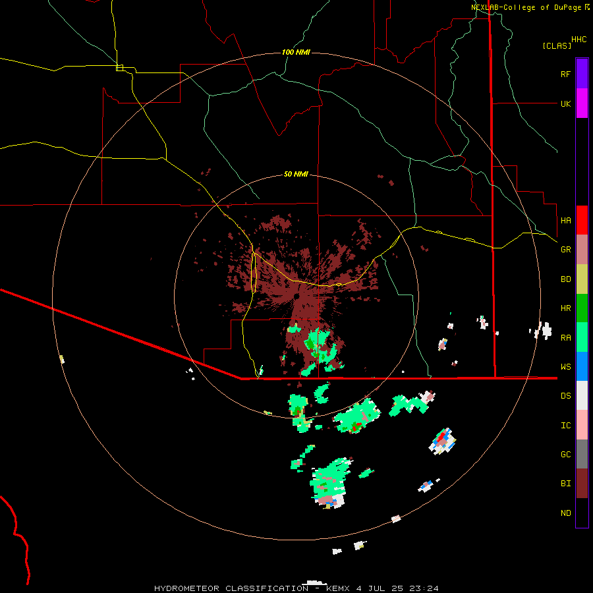593x593 pixels.
Task: Click the BI biological brown swatch
Action: 582,484
